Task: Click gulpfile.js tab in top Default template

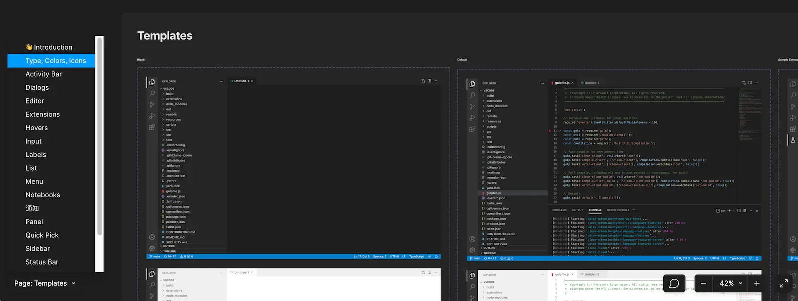Action: (x=562, y=83)
